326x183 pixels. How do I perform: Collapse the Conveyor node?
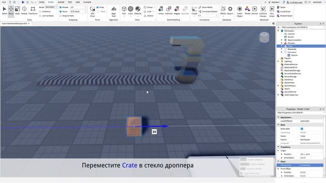(282, 52)
